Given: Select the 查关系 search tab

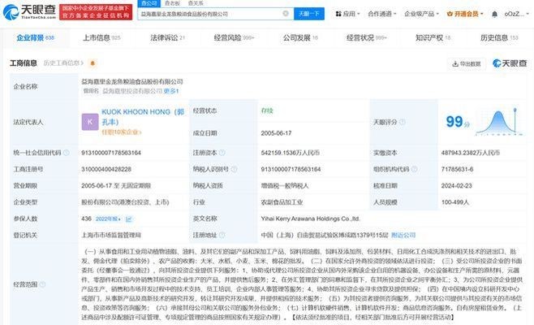Looking at the screenshot, I should 196,3.
